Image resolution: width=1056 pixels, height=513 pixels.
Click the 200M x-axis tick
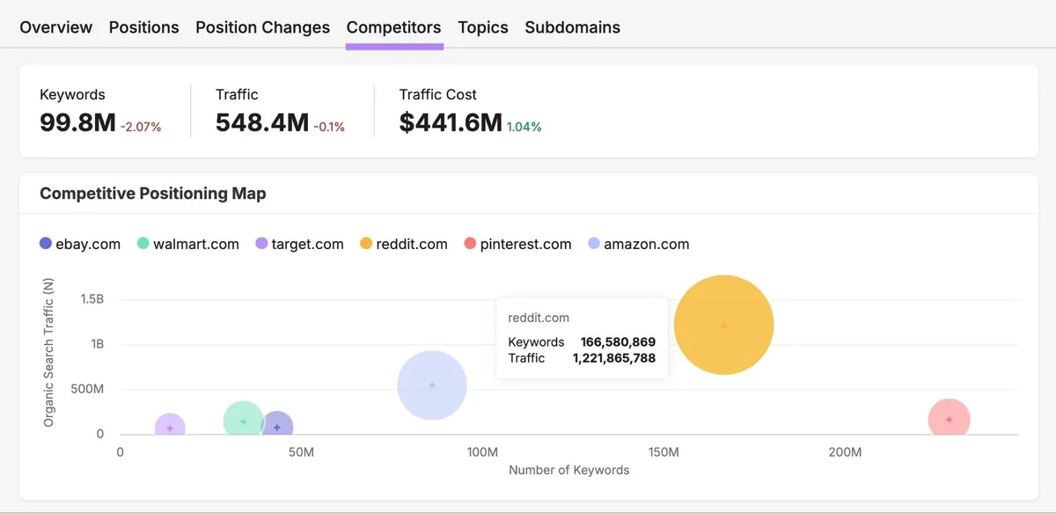pos(845,452)
